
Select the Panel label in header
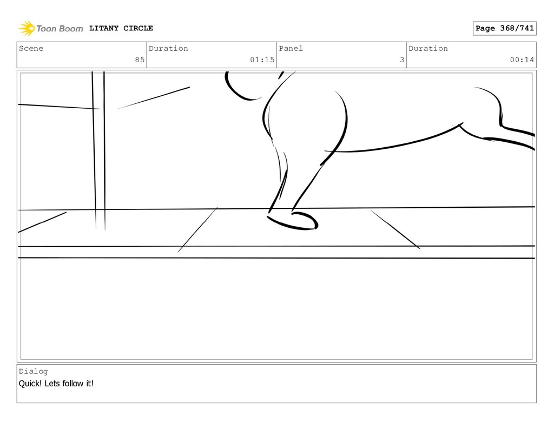[291, 48]
